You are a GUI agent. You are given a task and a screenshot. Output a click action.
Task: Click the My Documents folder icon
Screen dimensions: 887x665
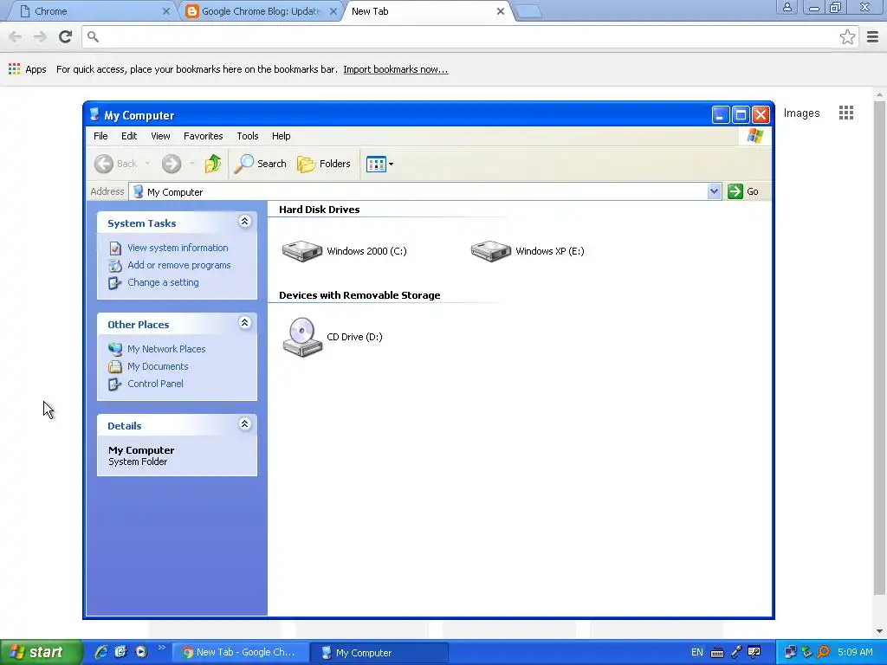pyautogui.click(x=115, y=367)
